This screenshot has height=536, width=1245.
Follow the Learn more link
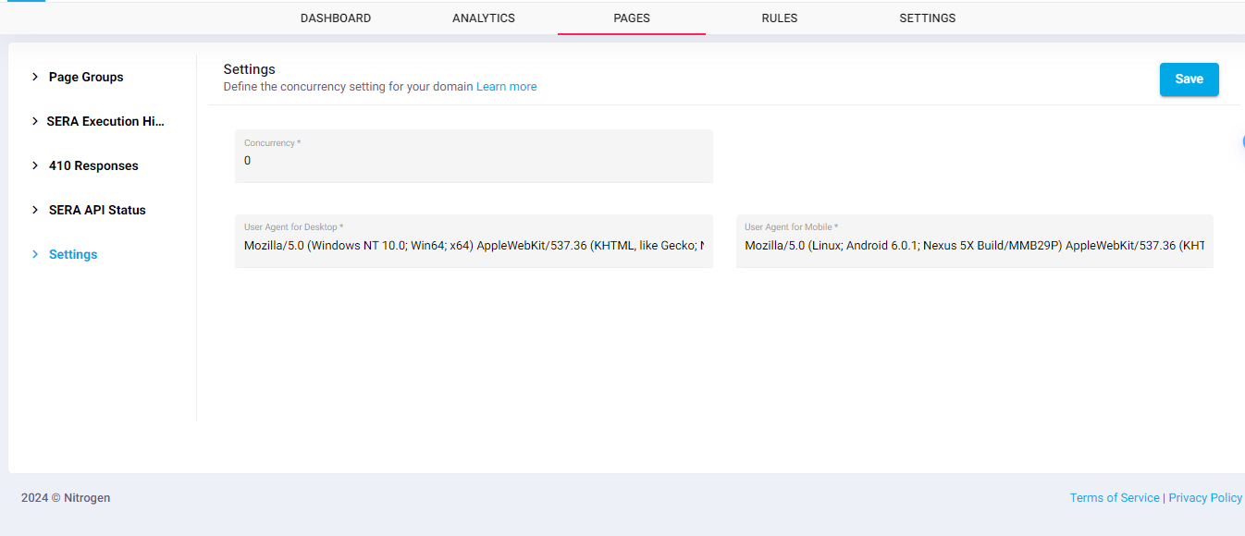click(506, 87)
